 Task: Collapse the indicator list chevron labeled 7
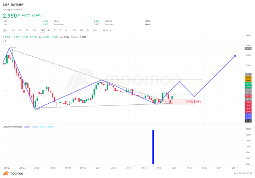(x=4, y=41)
